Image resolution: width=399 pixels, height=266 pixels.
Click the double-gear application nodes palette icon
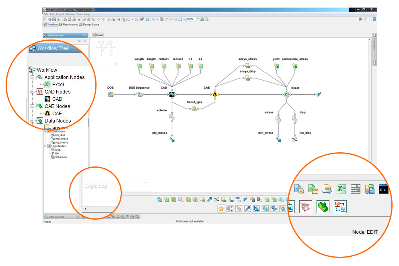pos(274,209)
